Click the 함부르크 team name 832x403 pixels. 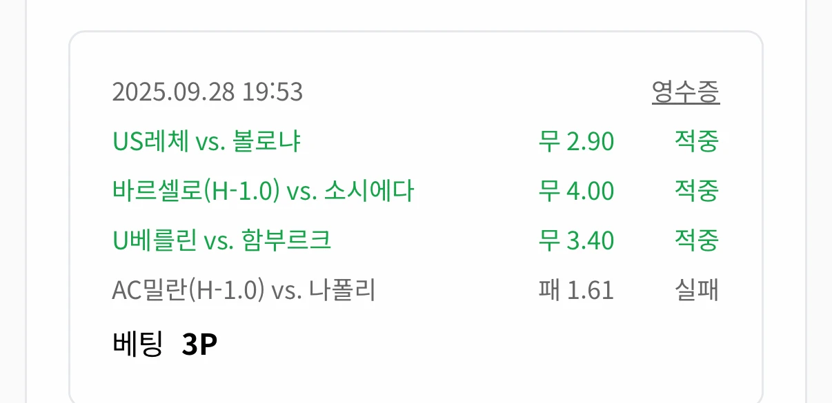tap(286, 240)
